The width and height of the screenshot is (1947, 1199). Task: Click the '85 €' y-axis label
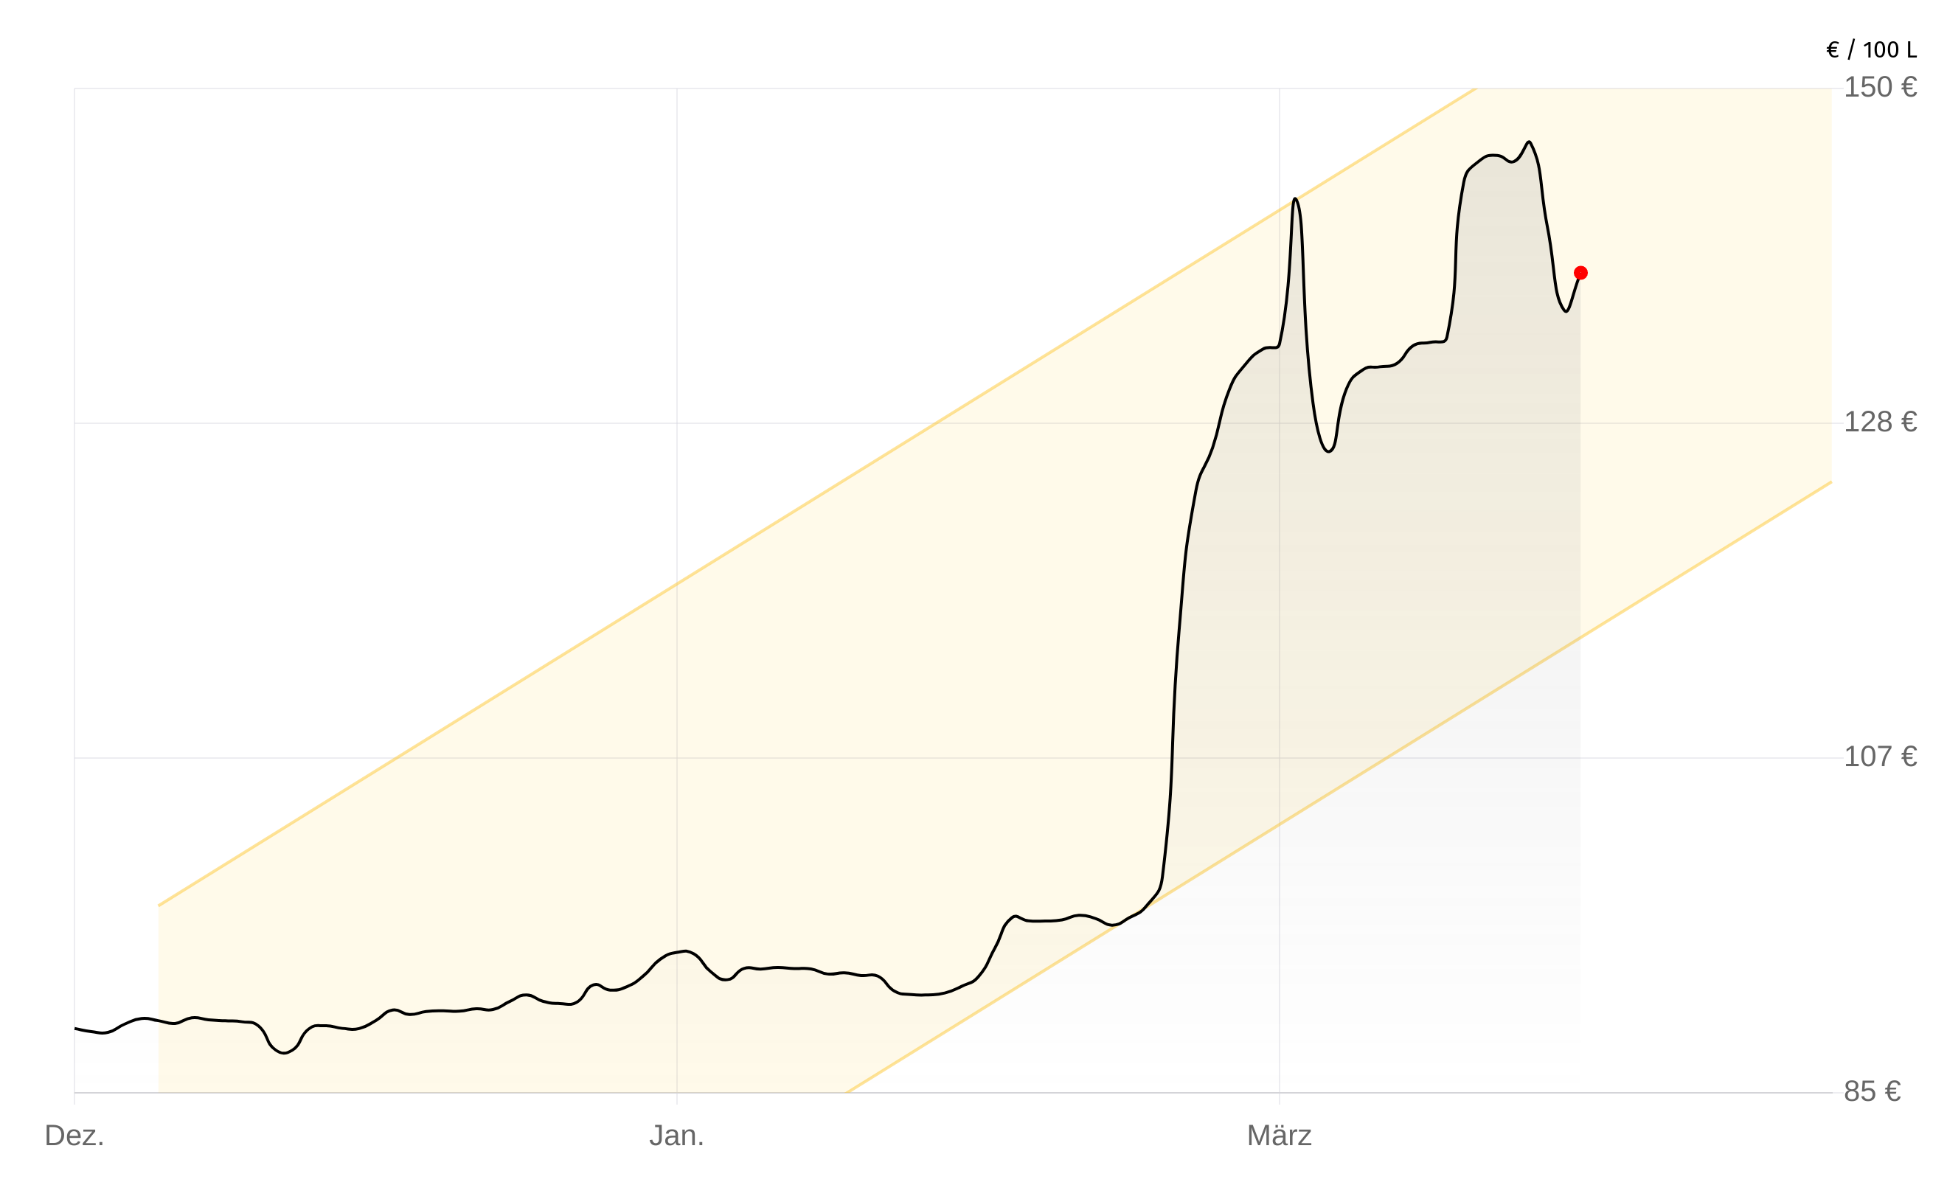coord(1872,1091)
